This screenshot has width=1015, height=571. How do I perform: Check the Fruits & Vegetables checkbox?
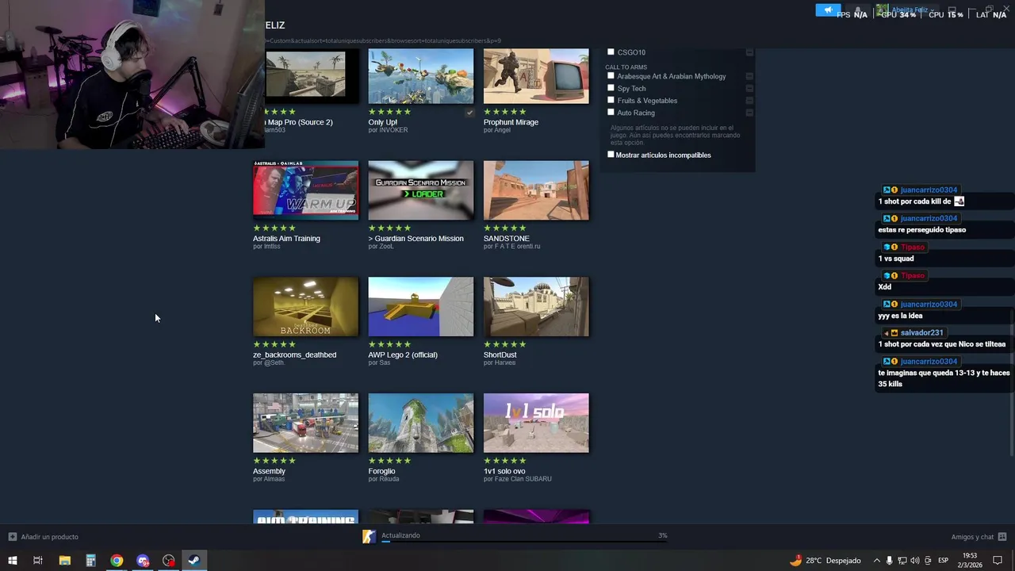[x=611, y=100]
